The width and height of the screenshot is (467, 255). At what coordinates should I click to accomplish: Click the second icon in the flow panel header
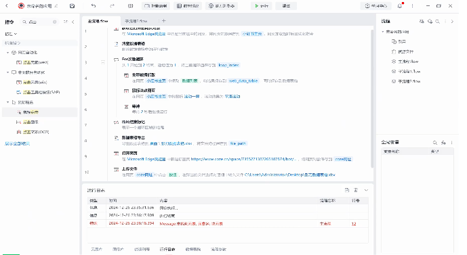pyautogui.click(x=430, y=22)
